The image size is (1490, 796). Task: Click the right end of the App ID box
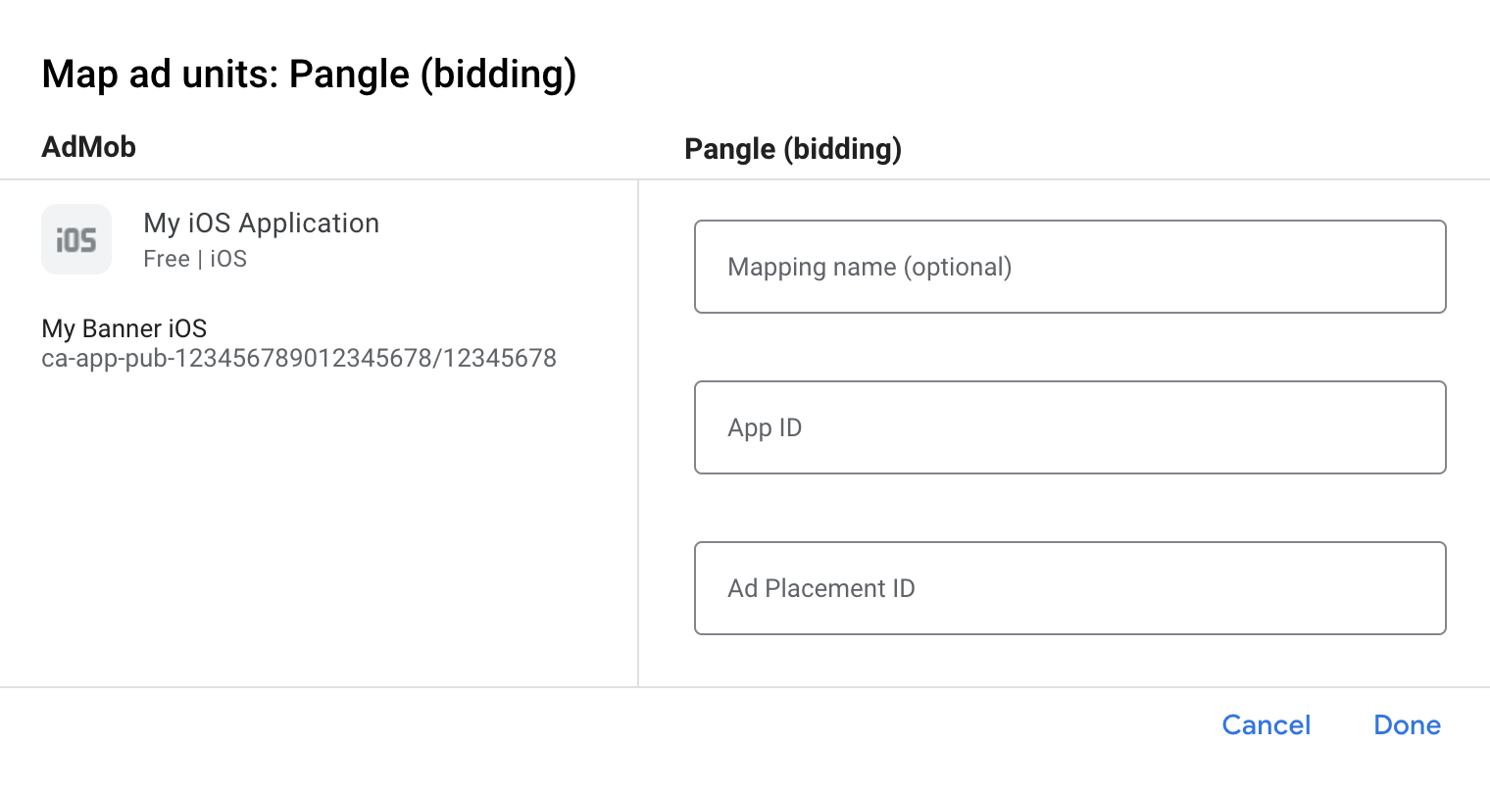tap(1412, 427)
